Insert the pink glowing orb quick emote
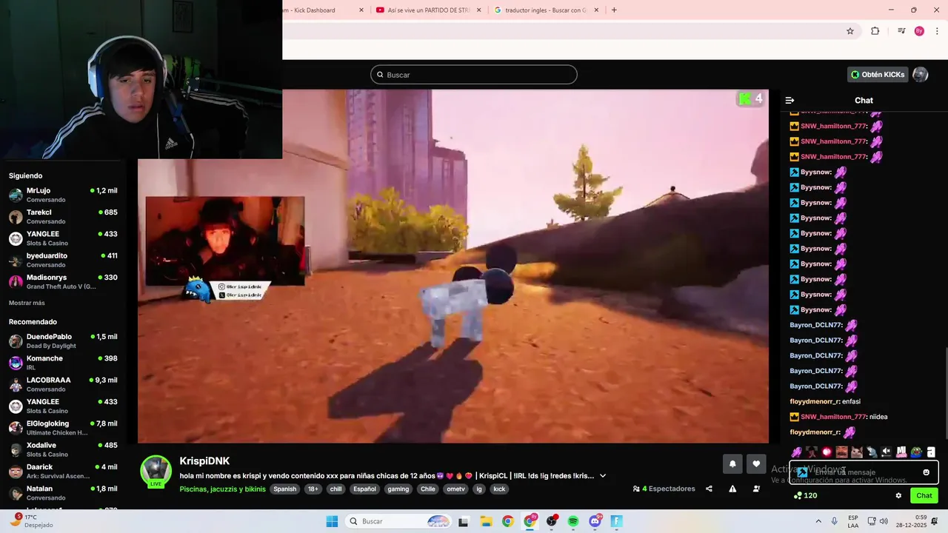948x533 pixels. [827, 452]
